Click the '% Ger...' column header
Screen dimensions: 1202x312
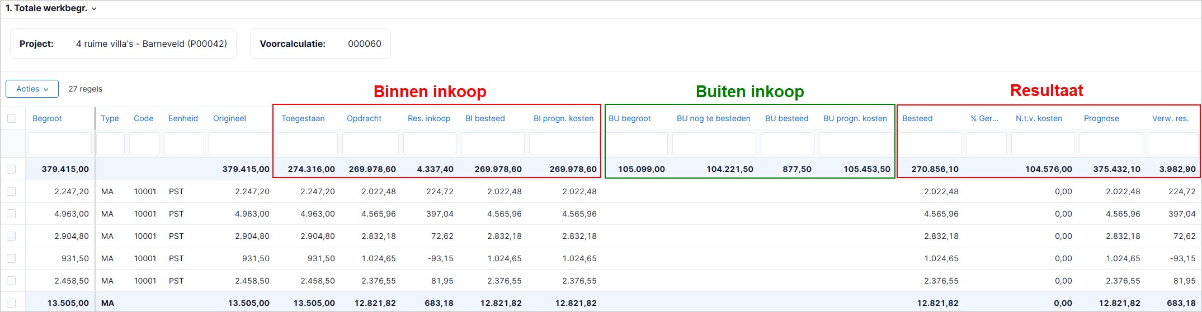[984, 118]
